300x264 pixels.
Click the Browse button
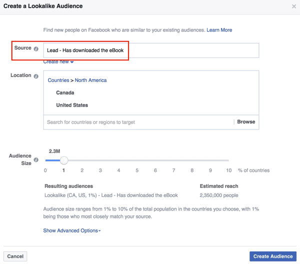[x=246, y=122]
